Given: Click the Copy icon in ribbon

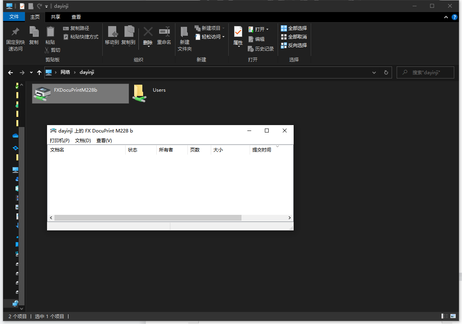Looking at the screenshot, I should click(34, 32).
